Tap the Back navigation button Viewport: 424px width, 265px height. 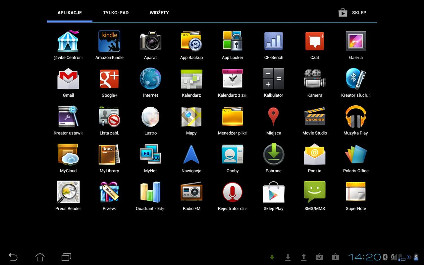[x=13, y=257]
